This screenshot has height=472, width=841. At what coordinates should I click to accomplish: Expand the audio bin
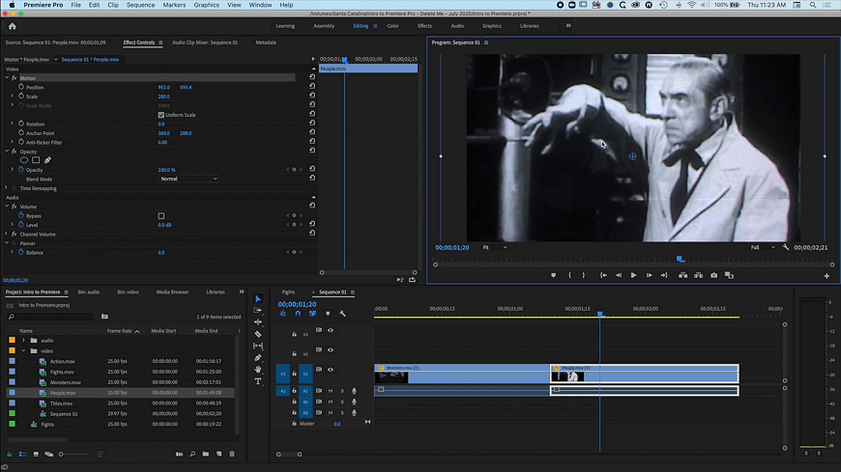[x=23, y=340]
